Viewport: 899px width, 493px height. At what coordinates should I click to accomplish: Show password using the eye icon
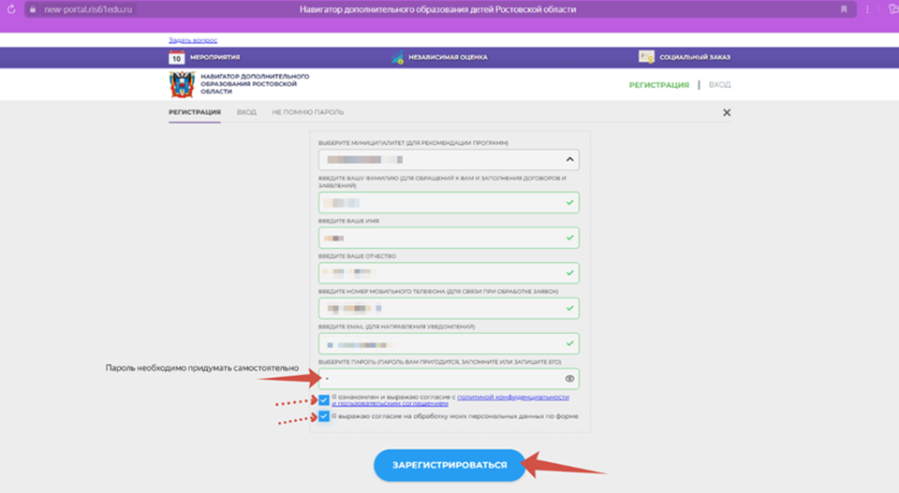[569, 379]
